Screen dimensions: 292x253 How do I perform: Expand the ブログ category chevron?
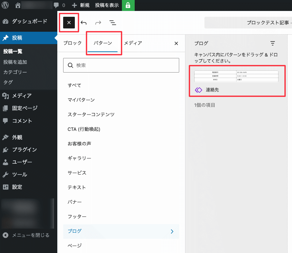click(172, 231)
